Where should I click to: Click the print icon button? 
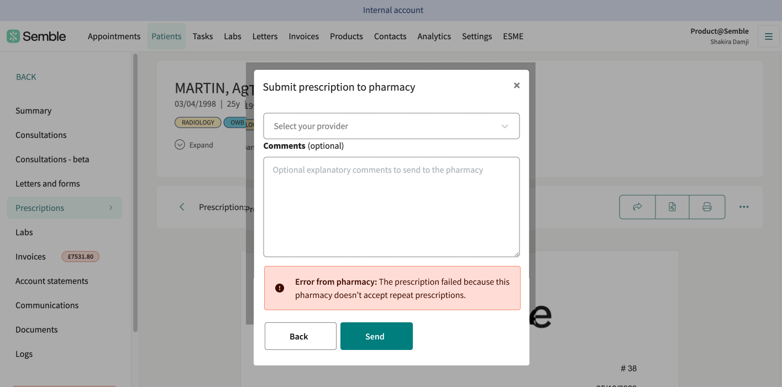(707, 207)
